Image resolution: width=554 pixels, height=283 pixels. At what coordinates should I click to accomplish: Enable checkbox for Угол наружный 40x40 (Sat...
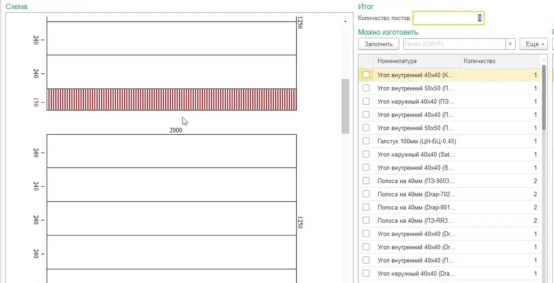[x=366, y=154]
